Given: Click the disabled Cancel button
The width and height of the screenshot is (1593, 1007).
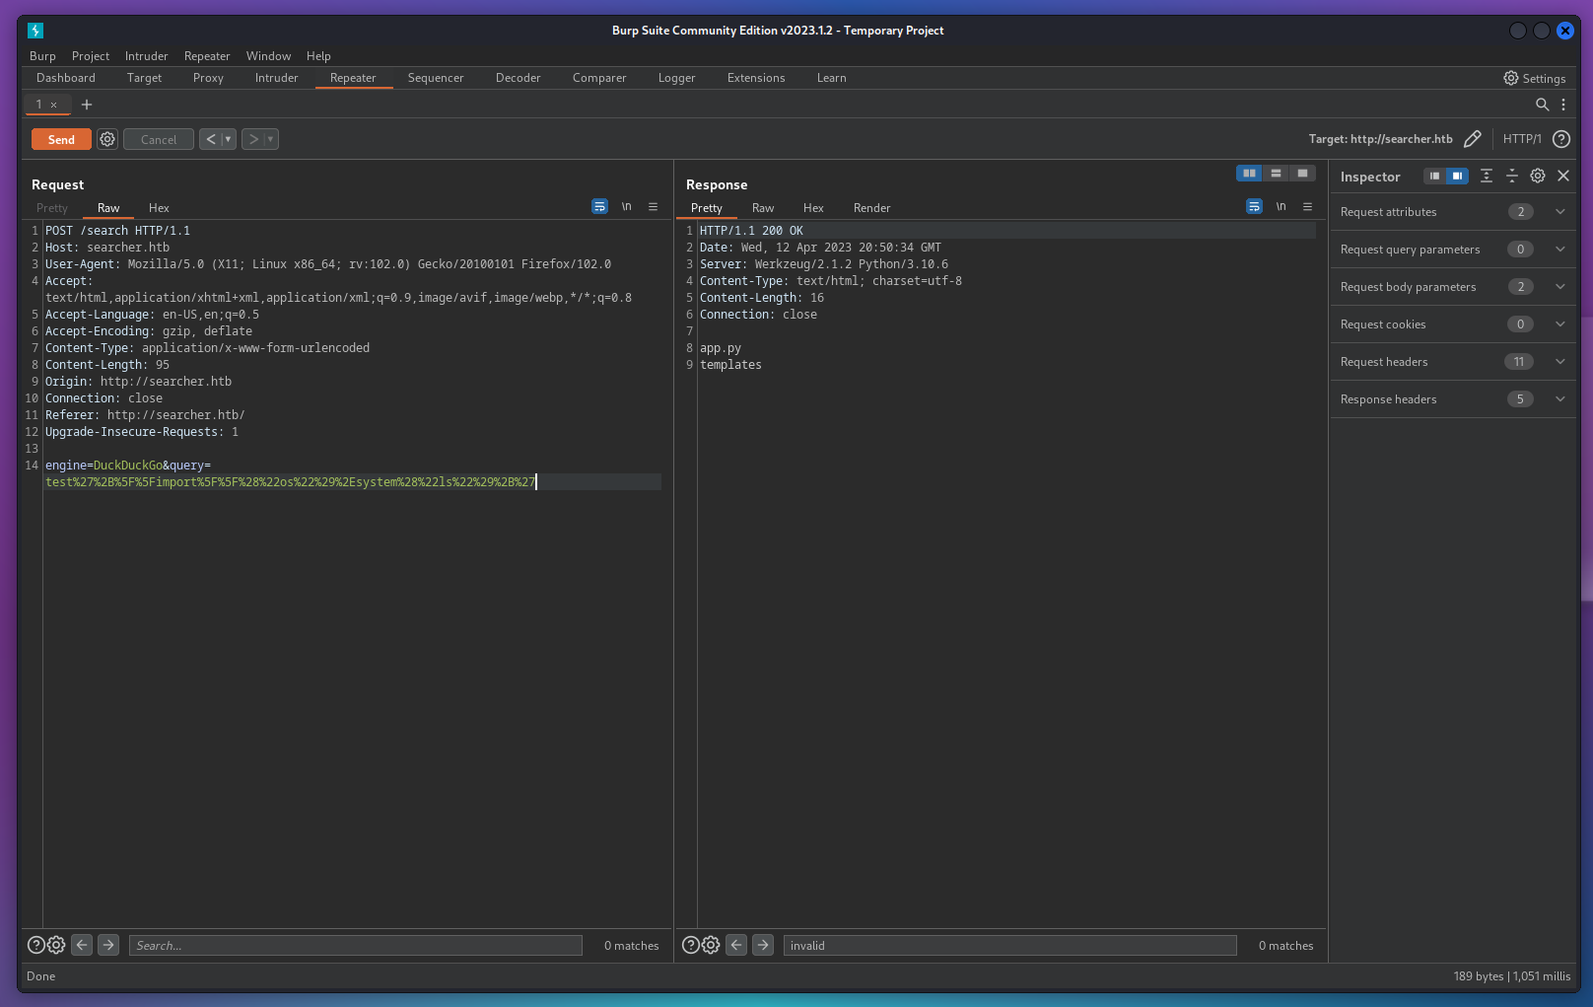Looking at the screenshot, I should pyautogui.click(x=159, y=139).
